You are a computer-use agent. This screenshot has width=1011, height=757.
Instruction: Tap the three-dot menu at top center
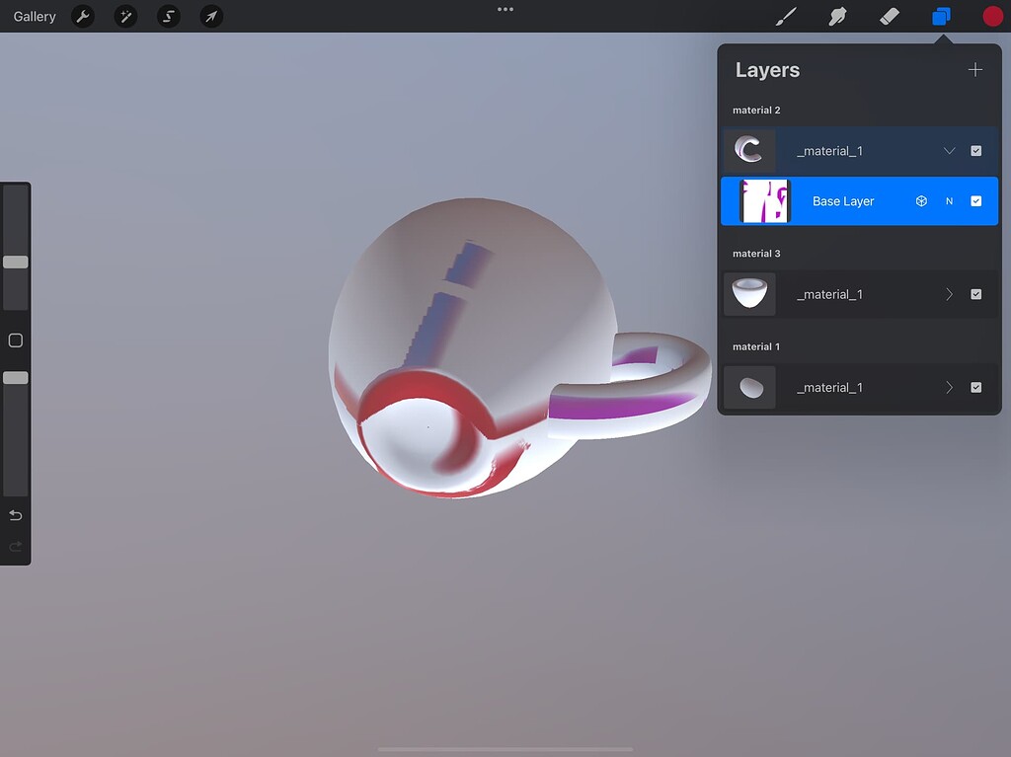coord(505,9)
